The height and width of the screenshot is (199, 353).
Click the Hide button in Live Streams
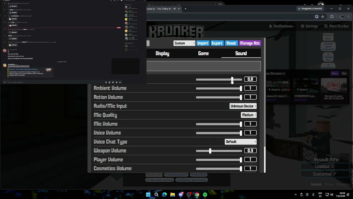pyautogui.click(x=344, y=74)
